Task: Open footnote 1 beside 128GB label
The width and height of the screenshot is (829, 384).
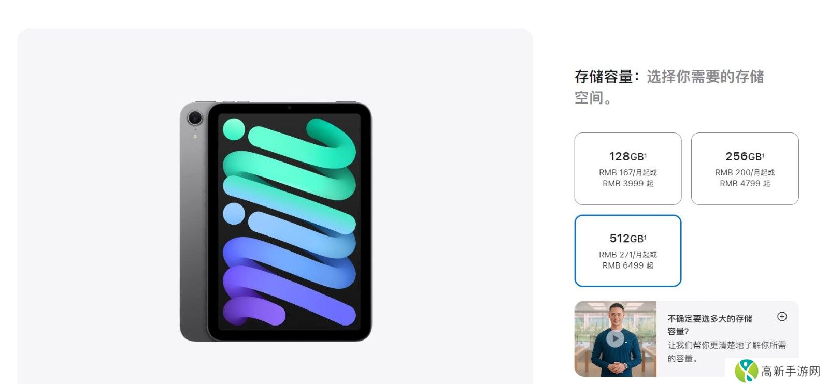Action: point(646,154)
